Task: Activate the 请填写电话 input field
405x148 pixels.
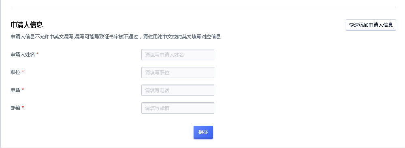Action: (178, 90)
